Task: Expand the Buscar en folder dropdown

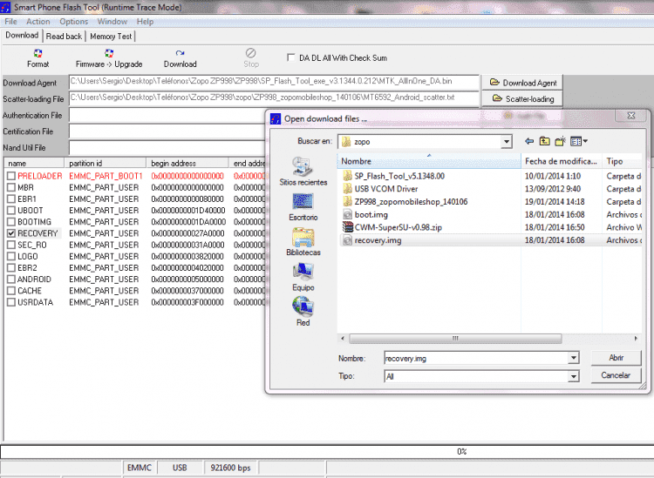Action: (507, 142)
